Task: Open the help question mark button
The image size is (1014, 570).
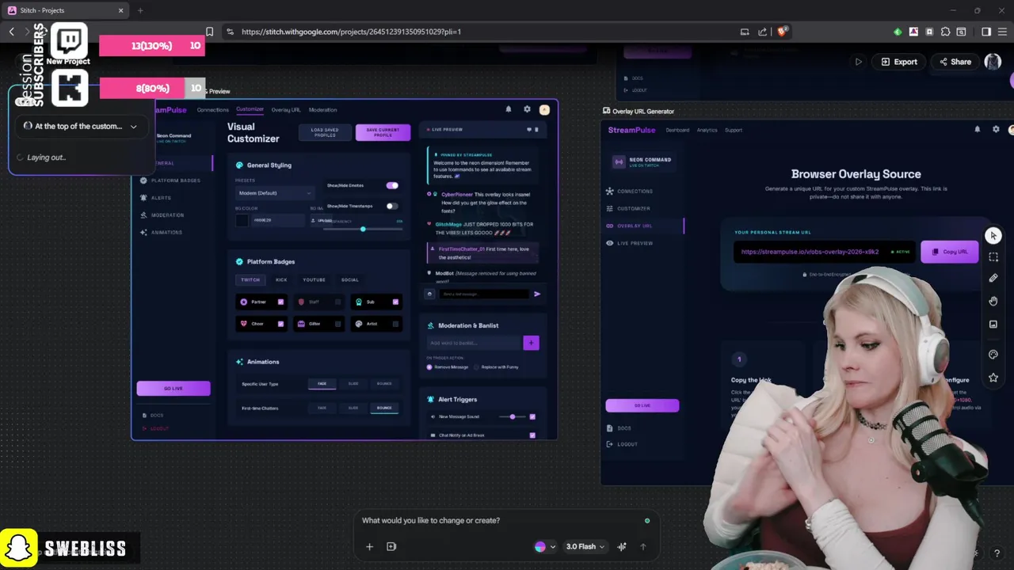Action: pyautogui.click(x=997, y=553)
